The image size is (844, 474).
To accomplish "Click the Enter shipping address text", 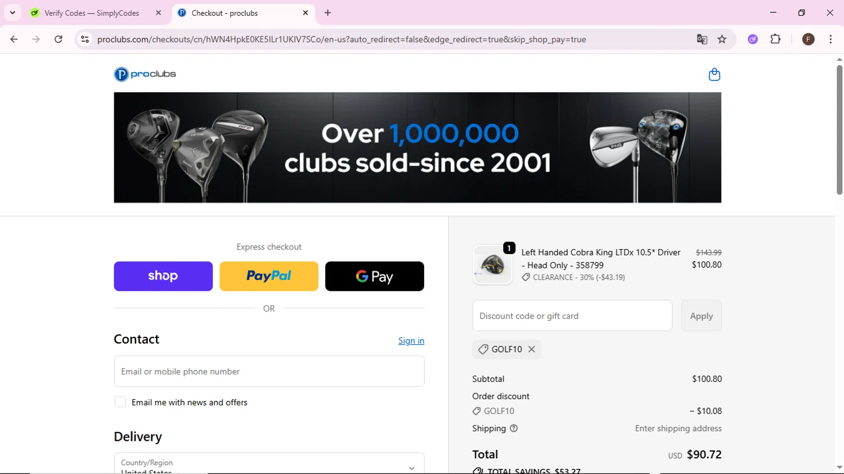I will pos(678,428).
